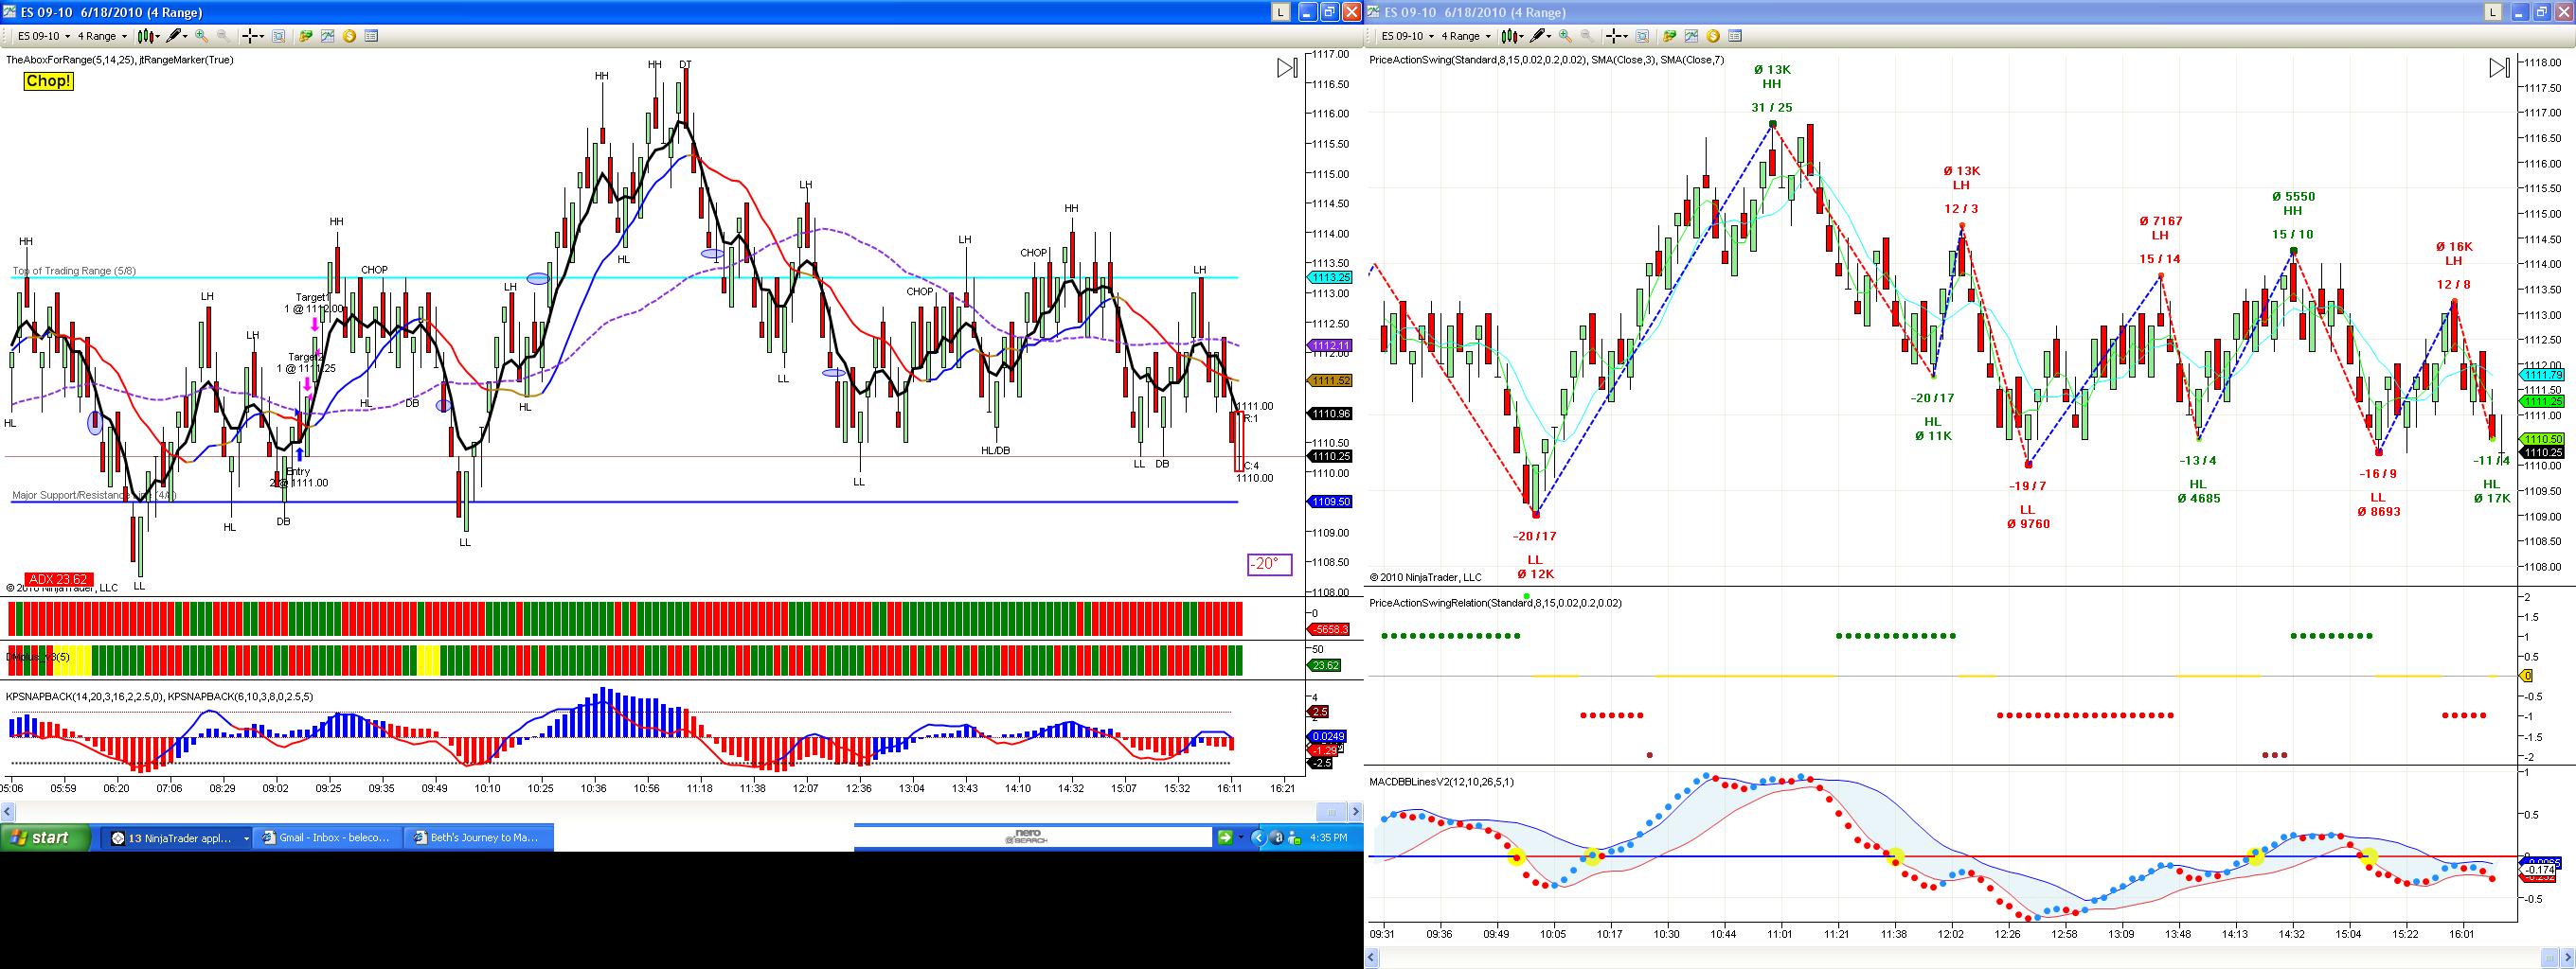
Task: Click the Major Support/Resistance line label
Action: [95, 495]
